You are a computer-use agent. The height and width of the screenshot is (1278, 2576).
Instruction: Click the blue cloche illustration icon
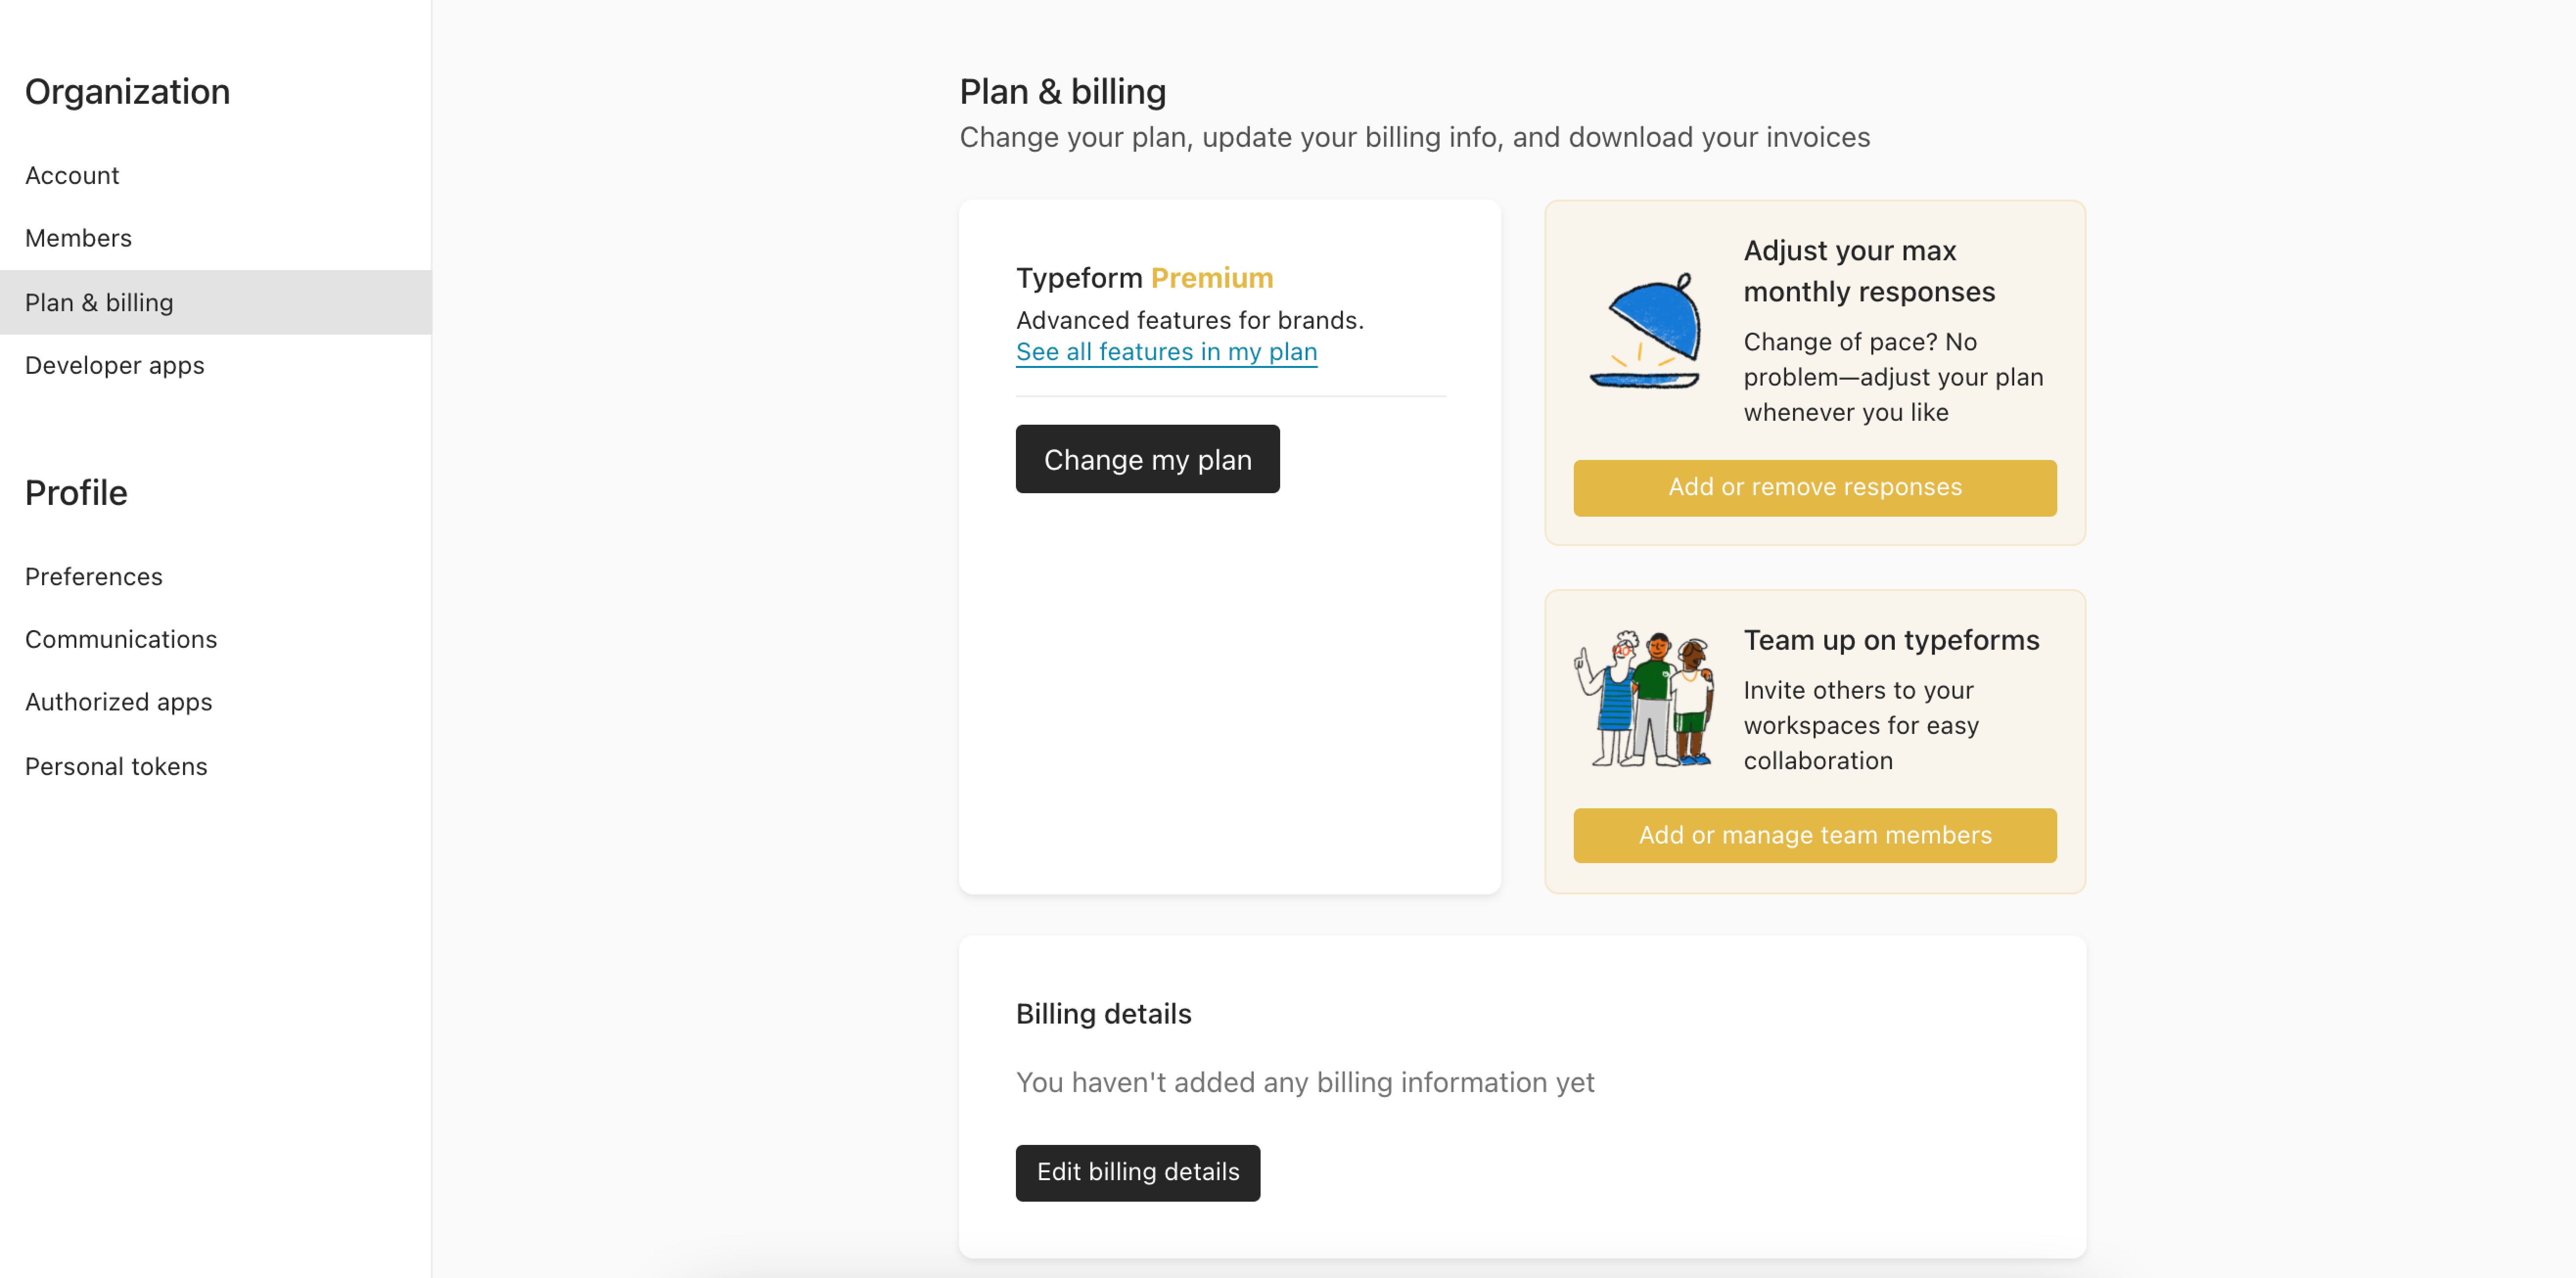click(x=1645, y=331)
